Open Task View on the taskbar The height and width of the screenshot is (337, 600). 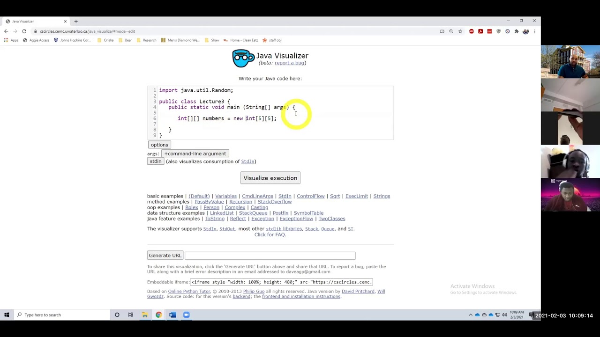point(131,315)
